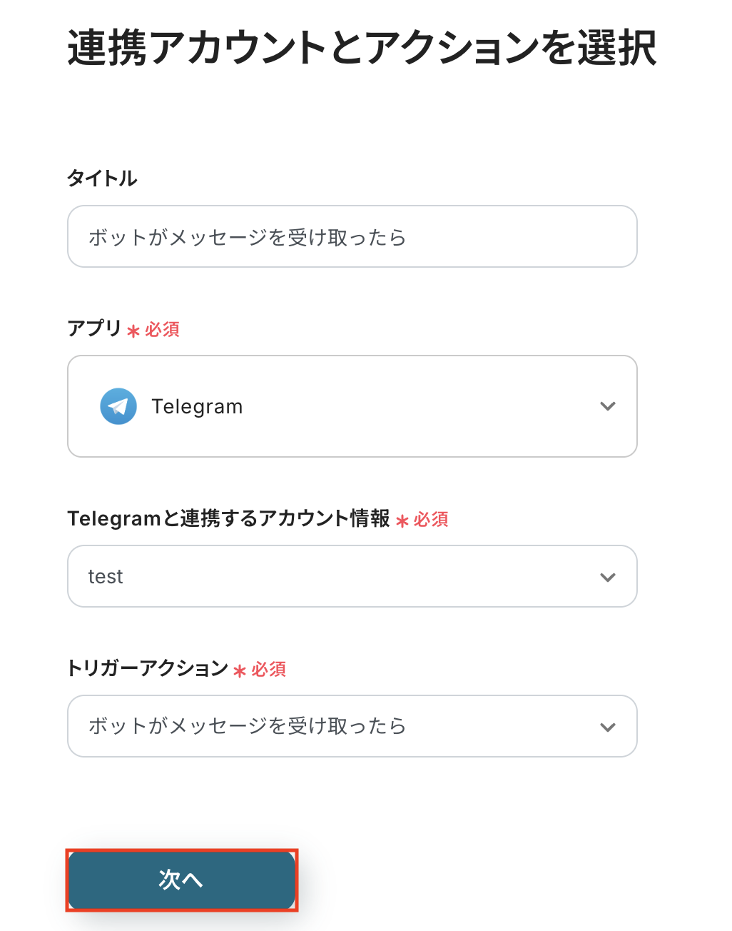Click the アプリ field label
732x931 pixels.
pos(94,328)
